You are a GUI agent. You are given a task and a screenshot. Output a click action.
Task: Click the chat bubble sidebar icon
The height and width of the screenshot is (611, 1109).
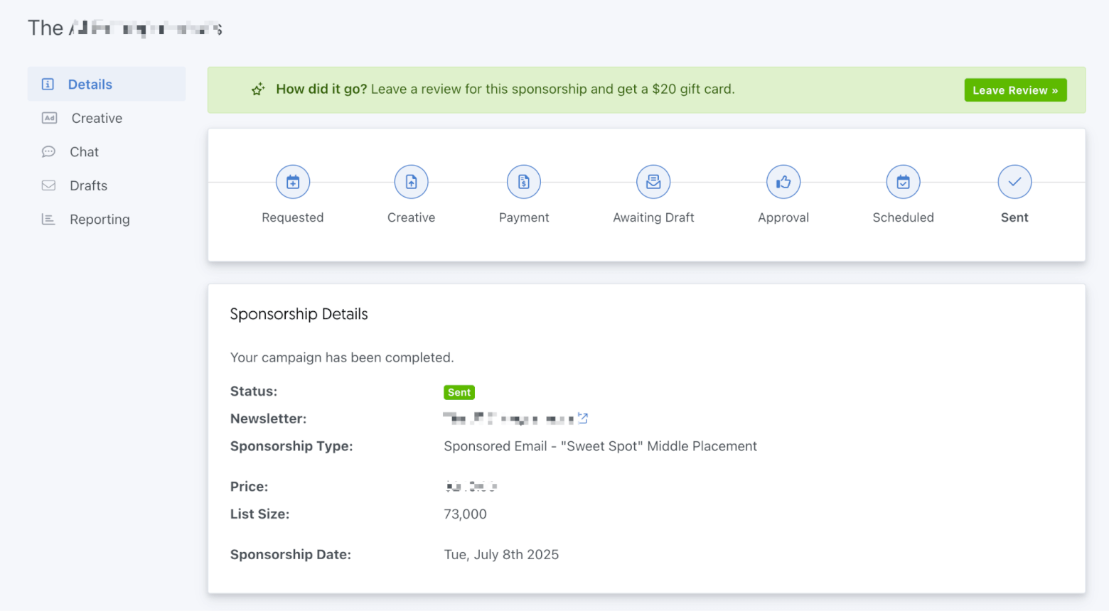[48, 152]
